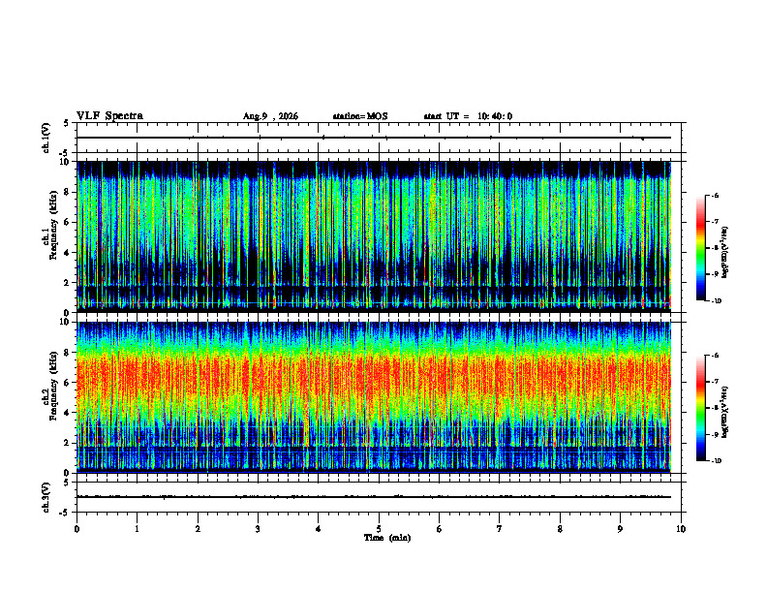Click the '-10' label on ch.1 colorbar

[x=717, y=301]
